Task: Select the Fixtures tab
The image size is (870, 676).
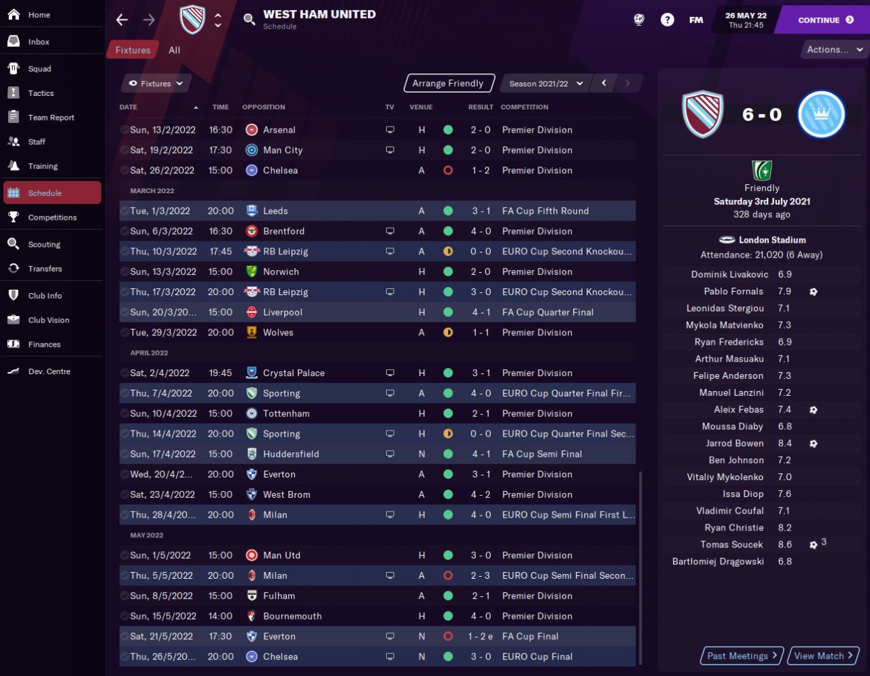Action: tap(133, 50)
